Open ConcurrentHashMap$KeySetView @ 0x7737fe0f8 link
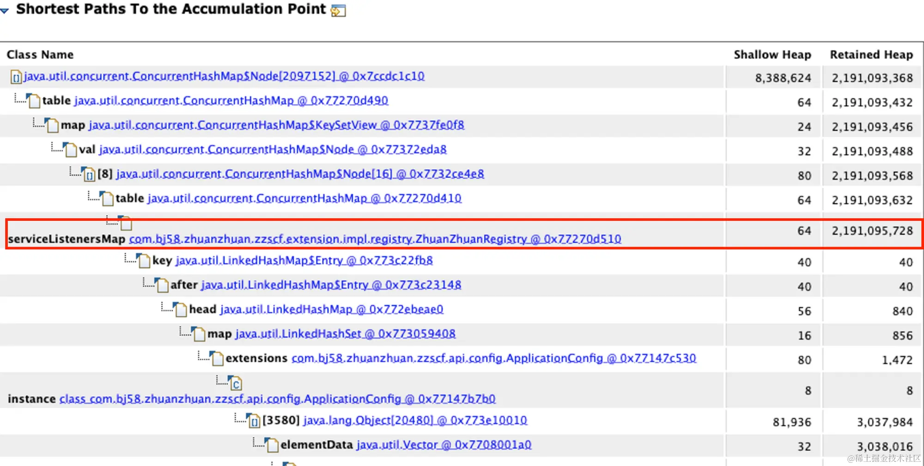This screenshot has height=466, width=924. coord(276,125)
